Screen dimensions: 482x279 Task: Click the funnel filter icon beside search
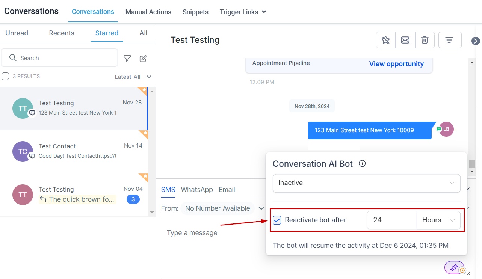coord(127,58)
